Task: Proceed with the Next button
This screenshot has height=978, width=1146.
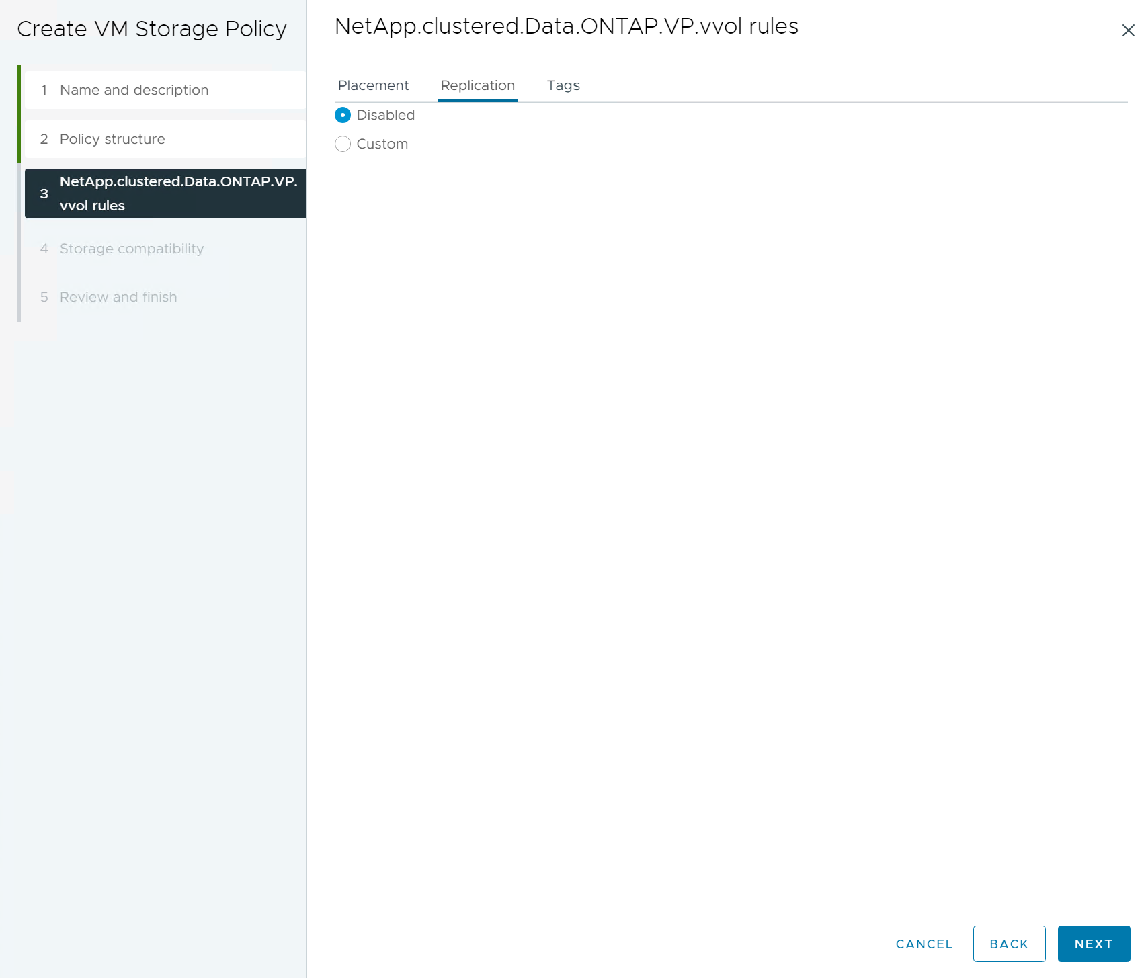Action: (1093, 944)
